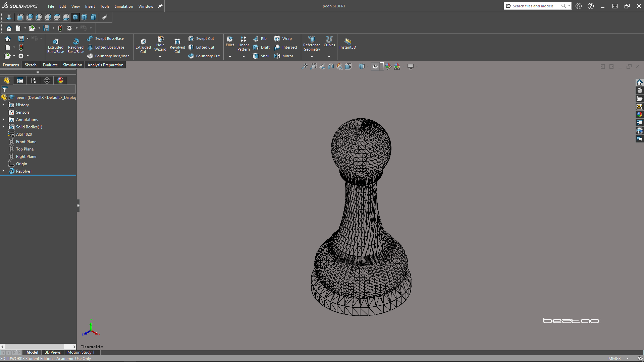644x362 pixels.
Task: Click the Search files and models field
Action: tap(533, 6)
